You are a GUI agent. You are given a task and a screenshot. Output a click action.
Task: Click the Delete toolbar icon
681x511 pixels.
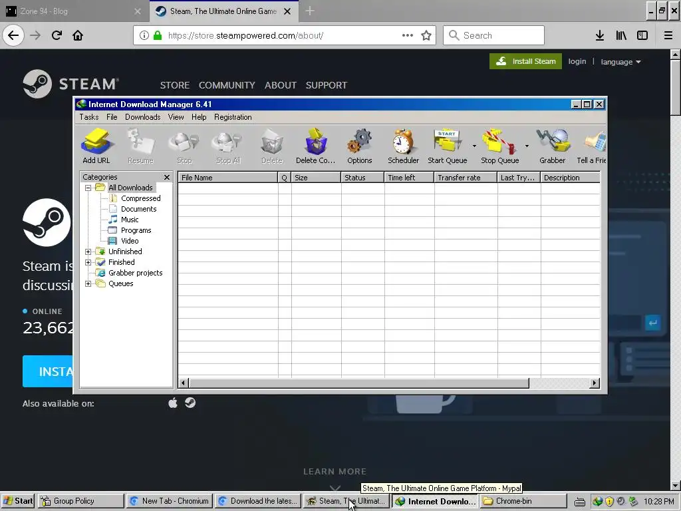[272, 146]
